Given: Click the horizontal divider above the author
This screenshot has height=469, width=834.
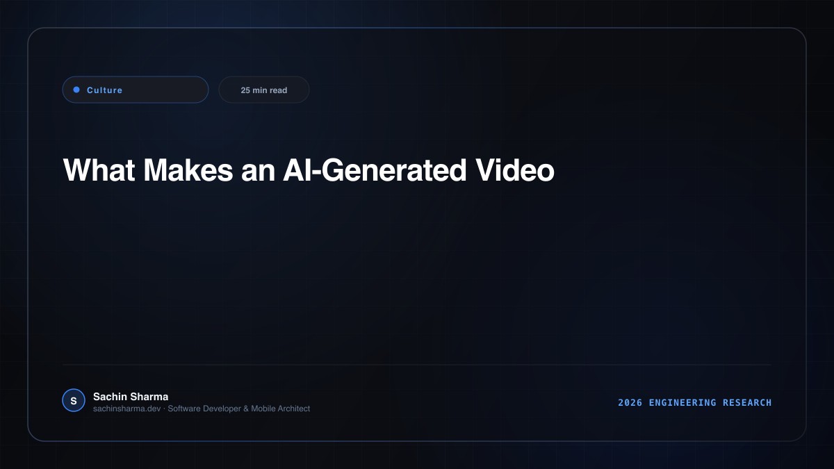Looking at the screenshot, I should pos(417,364).
